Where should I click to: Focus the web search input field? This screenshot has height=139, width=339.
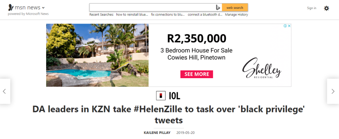tap(152, 7)
